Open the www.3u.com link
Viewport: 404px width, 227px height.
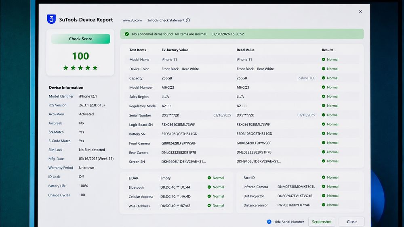(x=132, y=20)
